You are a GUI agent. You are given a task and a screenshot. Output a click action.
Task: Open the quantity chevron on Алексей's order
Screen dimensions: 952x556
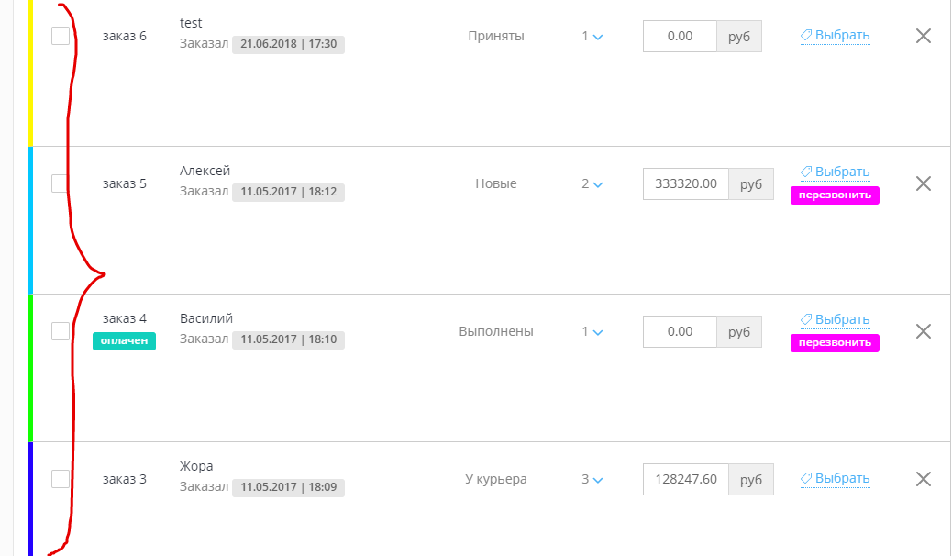point(592,184)
